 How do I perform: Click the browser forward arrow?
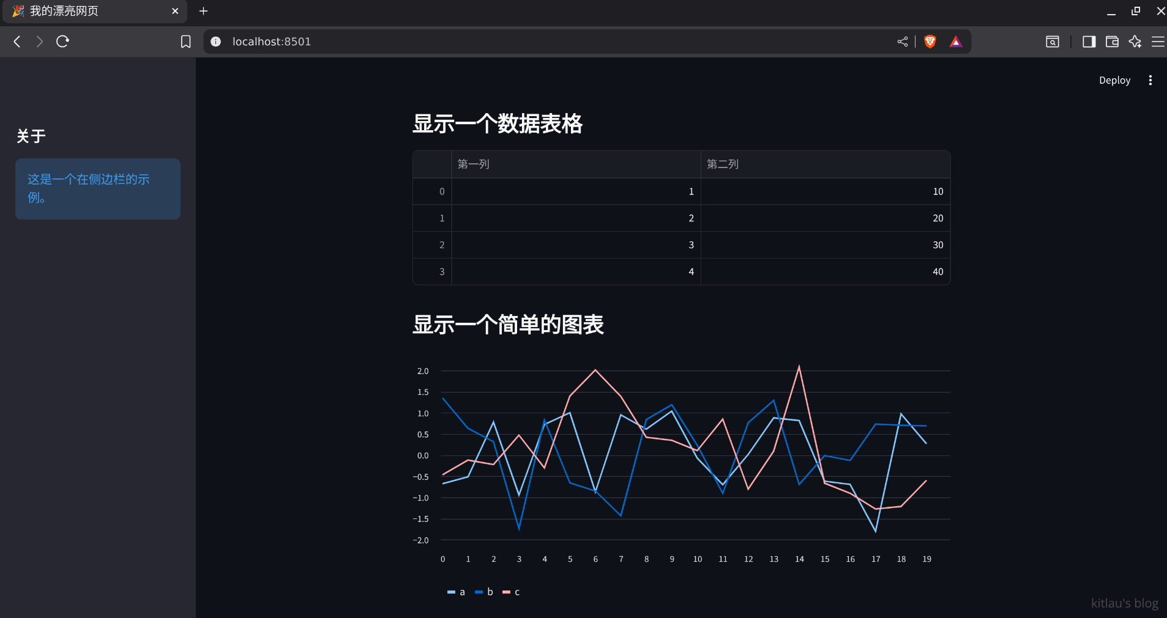[x=40, y=42]
